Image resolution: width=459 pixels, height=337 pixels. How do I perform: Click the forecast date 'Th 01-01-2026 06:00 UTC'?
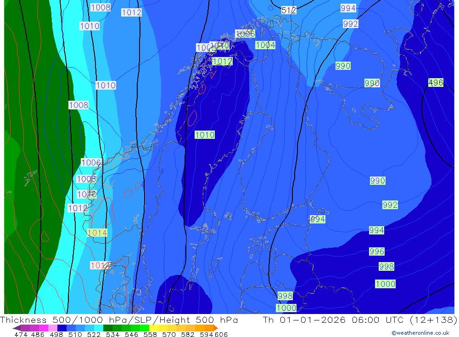pyautogui.click(x=333, y=320)
